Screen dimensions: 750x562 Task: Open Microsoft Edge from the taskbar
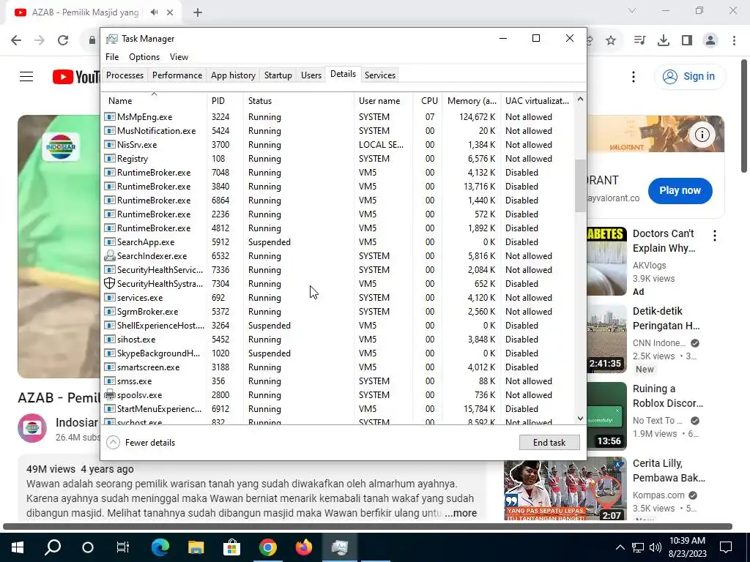[x=160, y=547]
